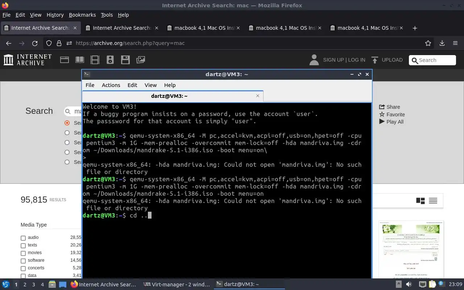The height and width of the screenshot is (290, 464).
Task: Reload the page in Firefox
Action: (35, 43)
